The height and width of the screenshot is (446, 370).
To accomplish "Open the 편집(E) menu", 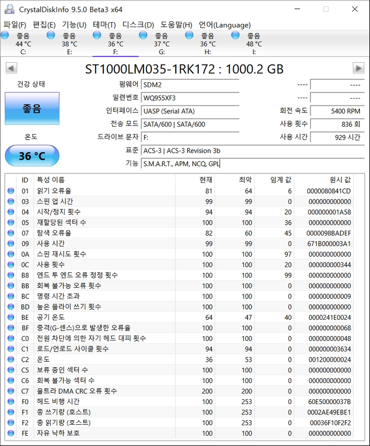I will coord(44,25).
